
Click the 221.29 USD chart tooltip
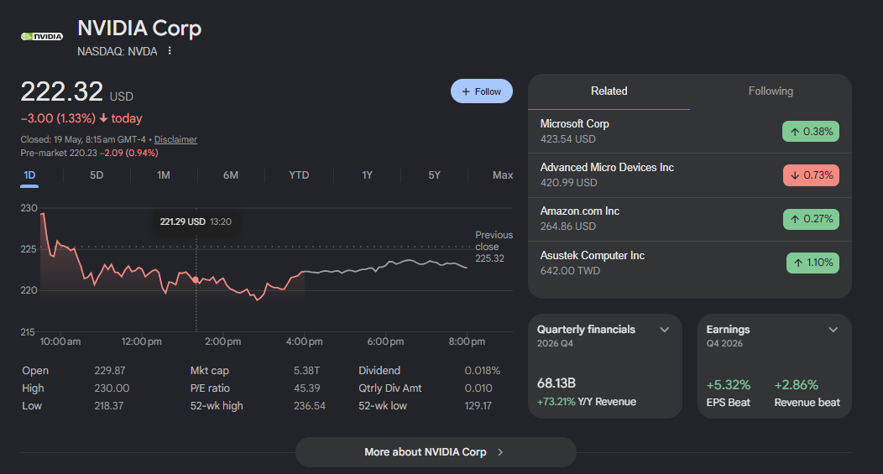[196, 221]
